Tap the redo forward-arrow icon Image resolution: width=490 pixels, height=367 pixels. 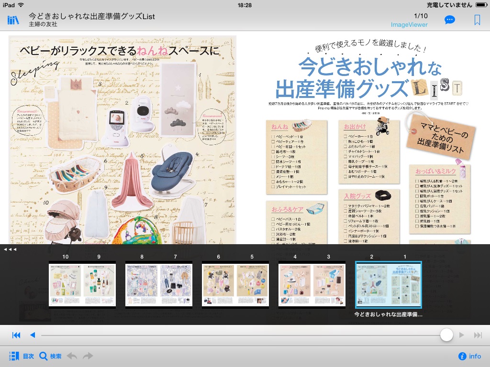tap(88, 356)
